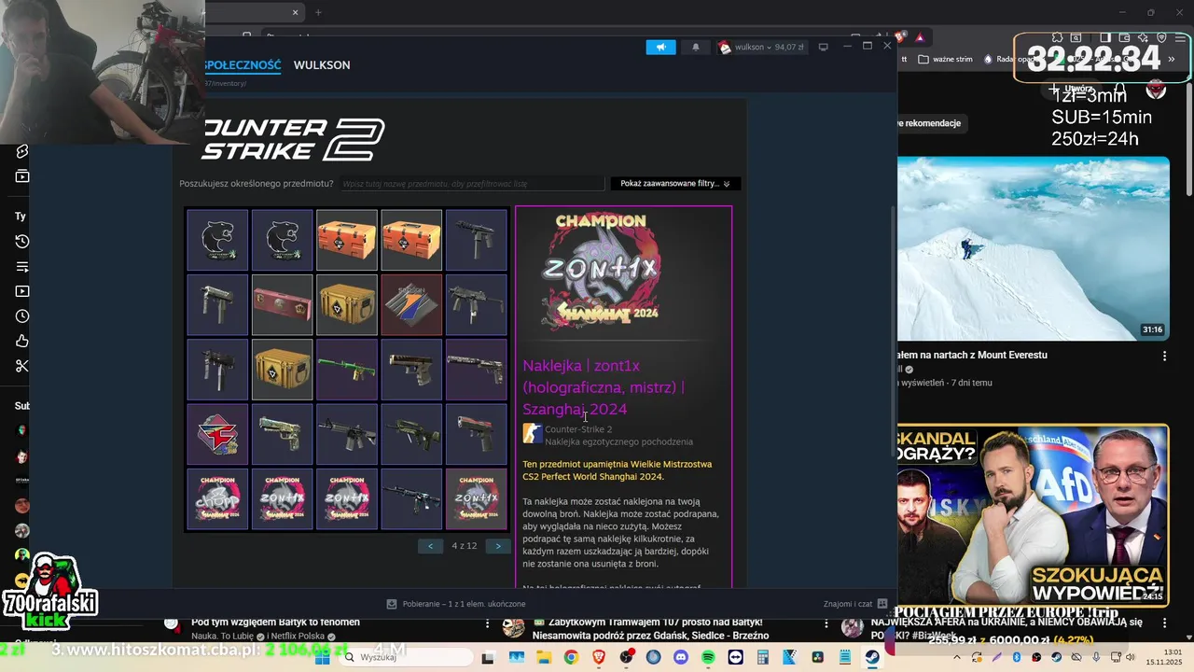Open YouTube Watch later clock icon
The image size is (1194, 672).
click(21, 316)
